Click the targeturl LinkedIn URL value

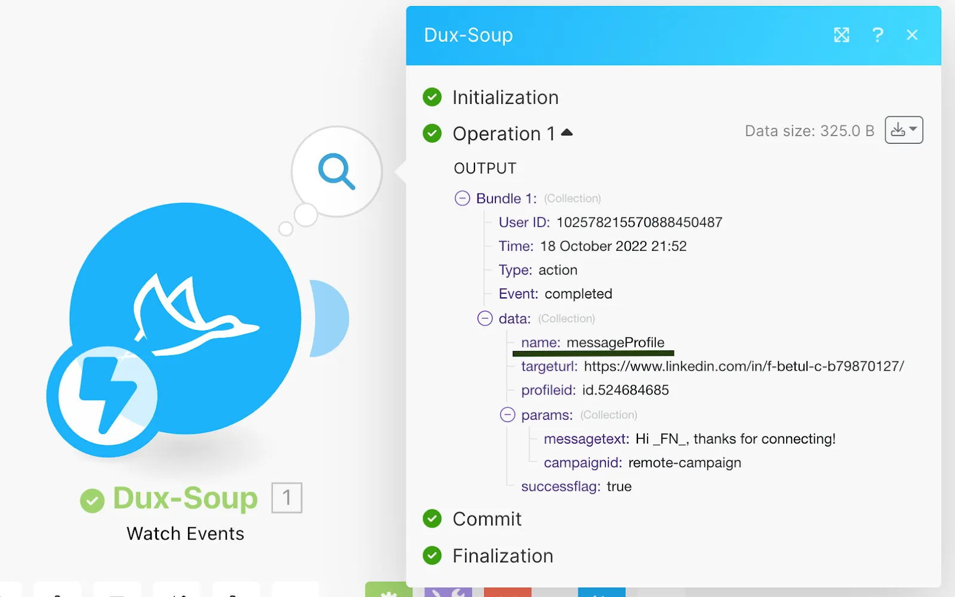744,366
